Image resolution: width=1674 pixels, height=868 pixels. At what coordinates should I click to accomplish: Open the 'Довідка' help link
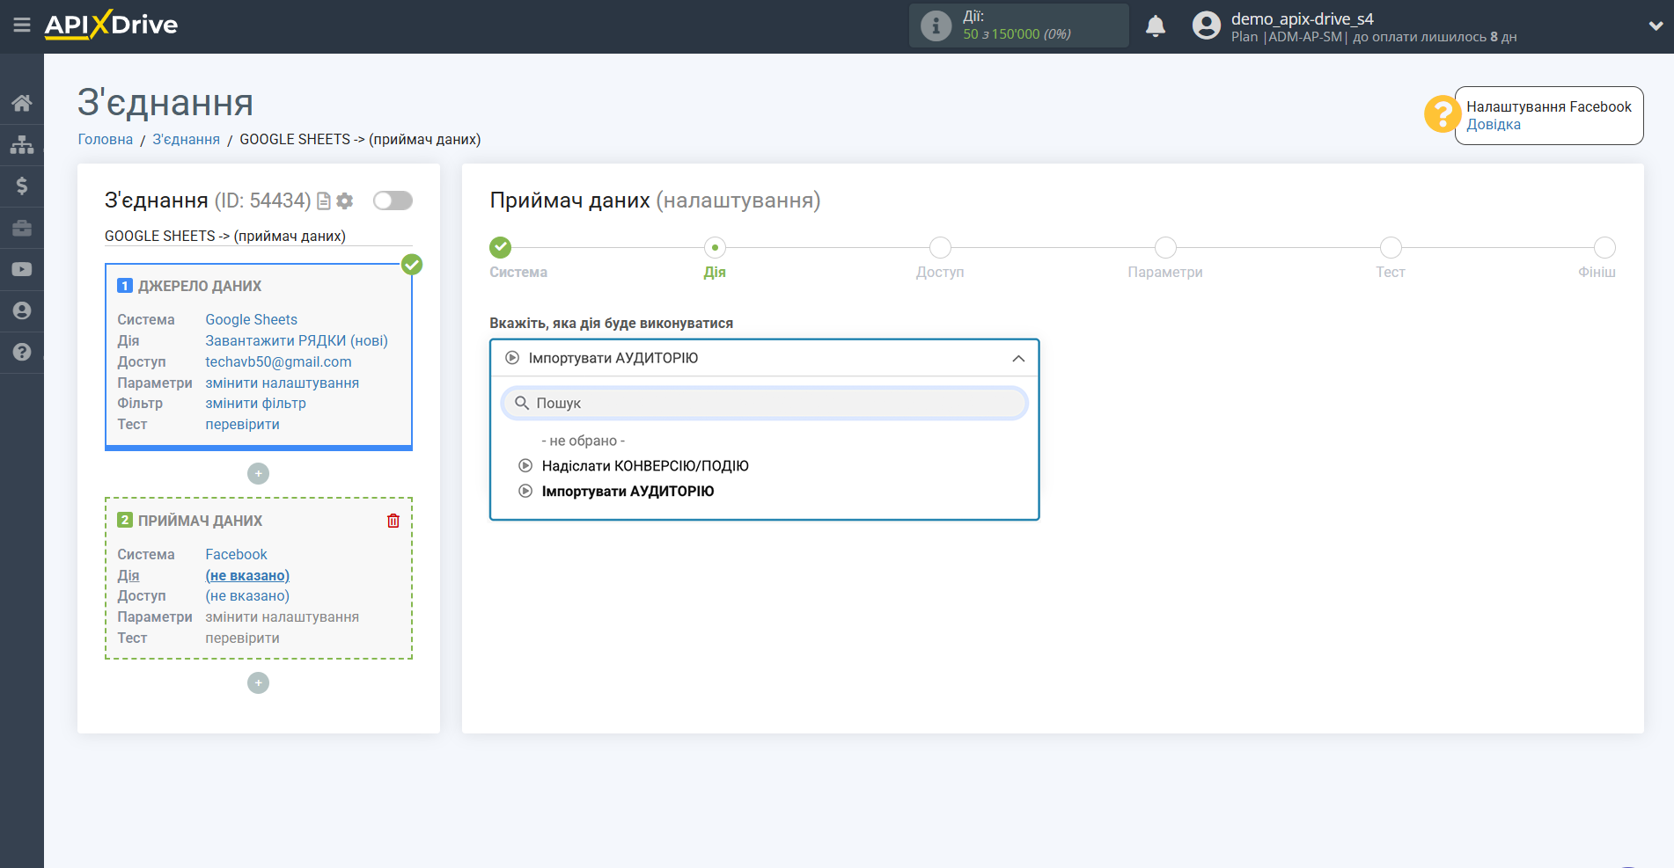tap(1494, 124)
